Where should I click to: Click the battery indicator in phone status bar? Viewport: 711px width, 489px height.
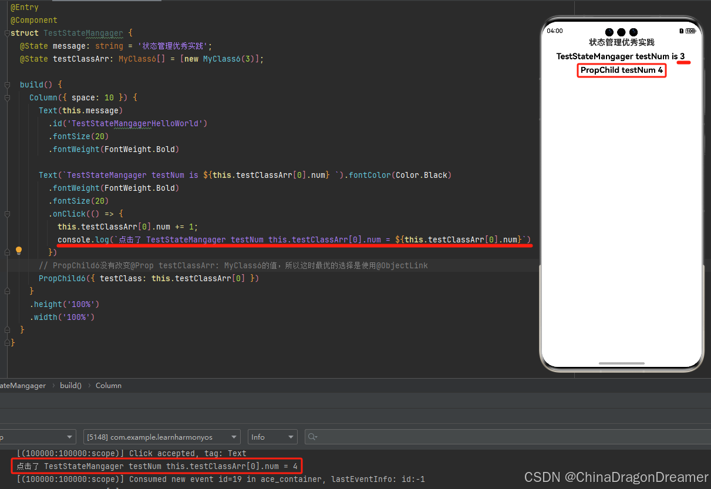point(689,31)
